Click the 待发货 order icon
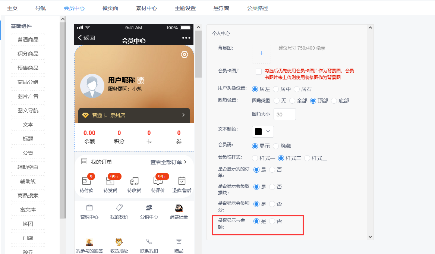 pos(110,181)
